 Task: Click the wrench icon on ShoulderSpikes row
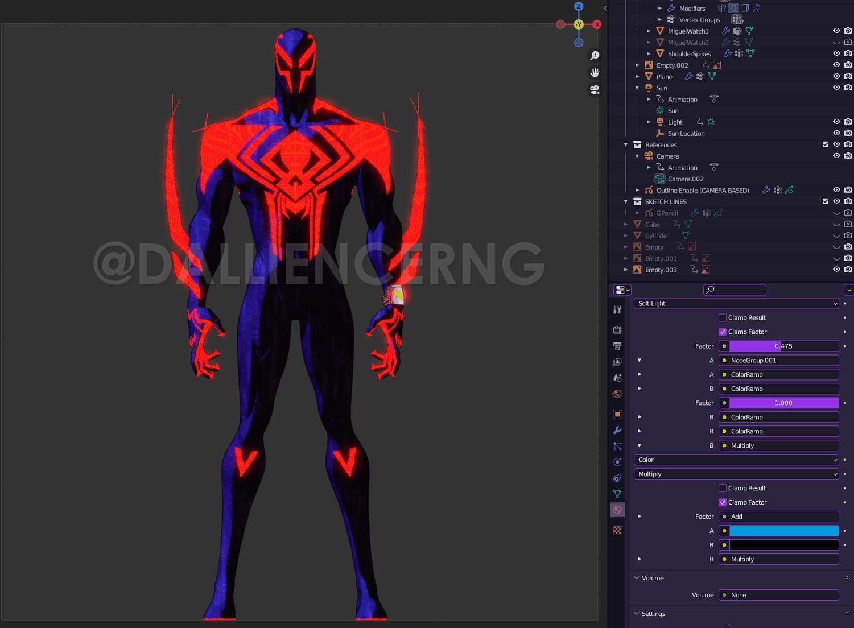[x=728, y=53]
